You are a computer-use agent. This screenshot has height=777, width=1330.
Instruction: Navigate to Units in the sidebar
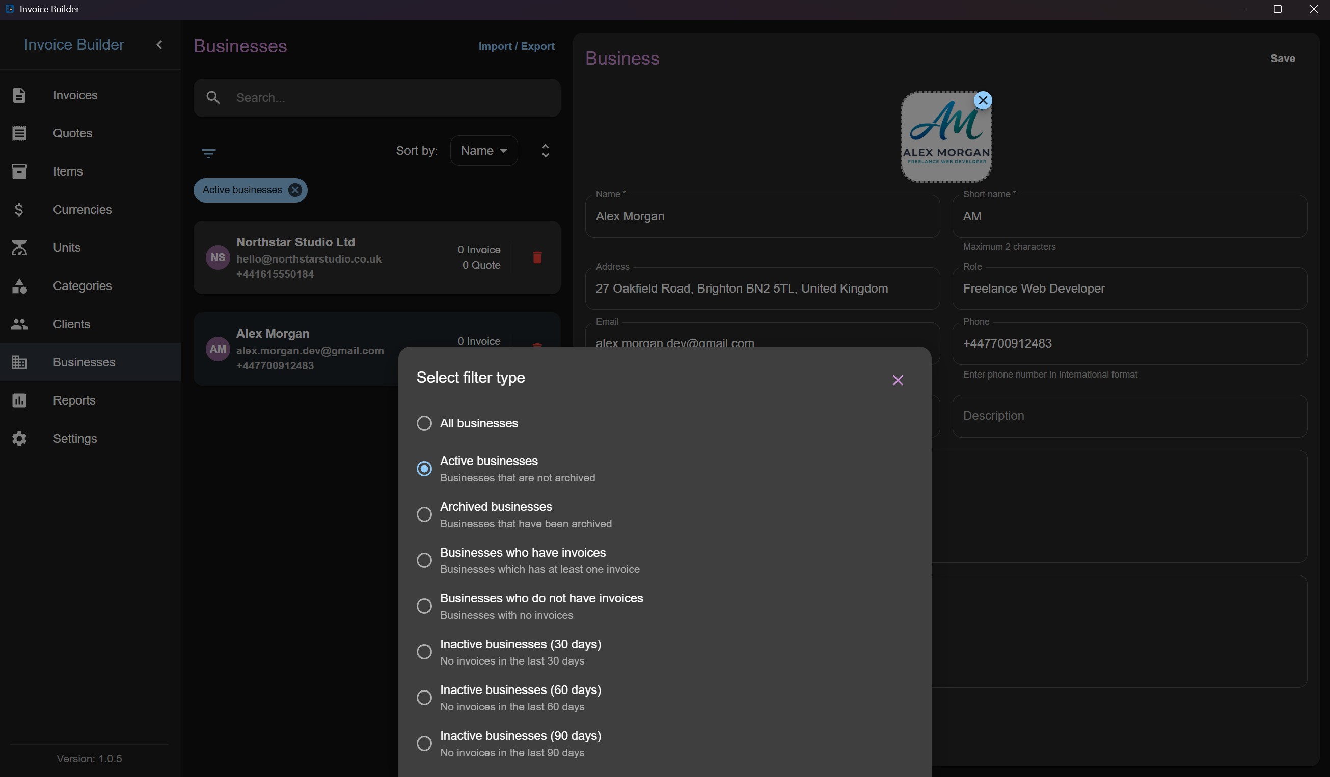tap(90, 248)
